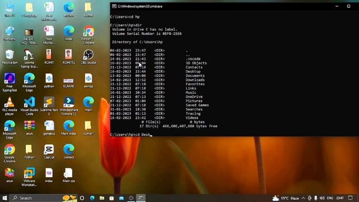Launch Google Chrome shortcut
The width and height of the screenshot is (359, 202).
pos(10,153)
